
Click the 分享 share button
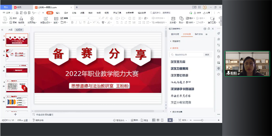[x=207, y=13]
